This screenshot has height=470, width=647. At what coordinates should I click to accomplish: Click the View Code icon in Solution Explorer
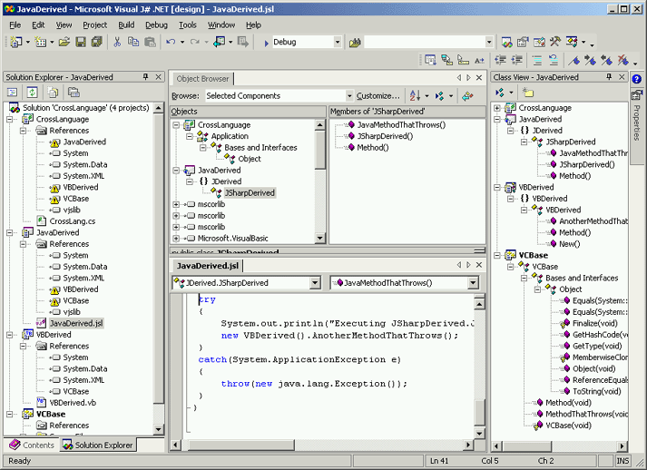pos(13,93)
